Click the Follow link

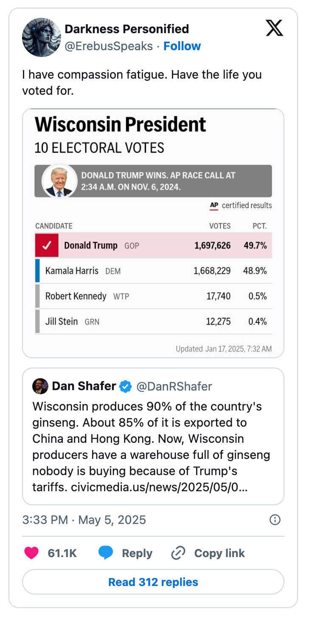pyautogui.click(x=182, y=46)
